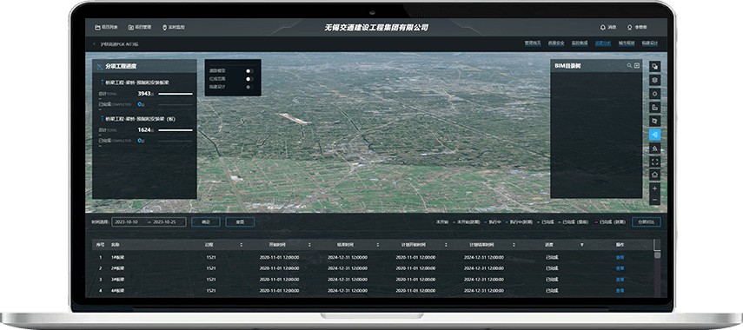Open the 项目列表 menu item
The image size is (743, 330).
[x=106, y=27]
